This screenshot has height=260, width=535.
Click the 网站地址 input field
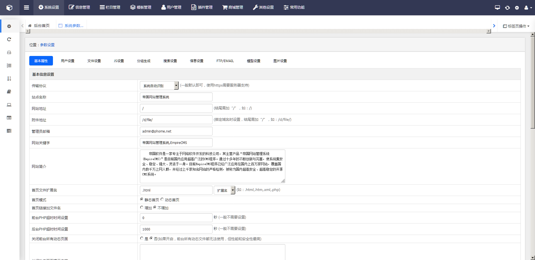[x=176, y=108]
